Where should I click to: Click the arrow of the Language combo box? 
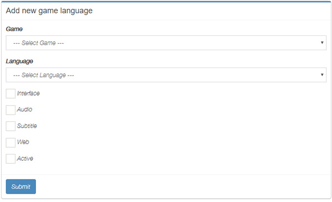322,75
